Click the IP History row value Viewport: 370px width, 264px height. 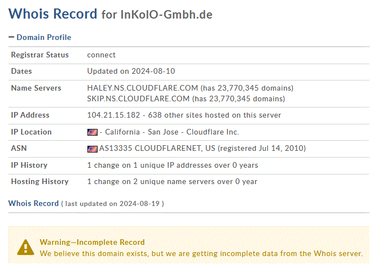[173, 165]
